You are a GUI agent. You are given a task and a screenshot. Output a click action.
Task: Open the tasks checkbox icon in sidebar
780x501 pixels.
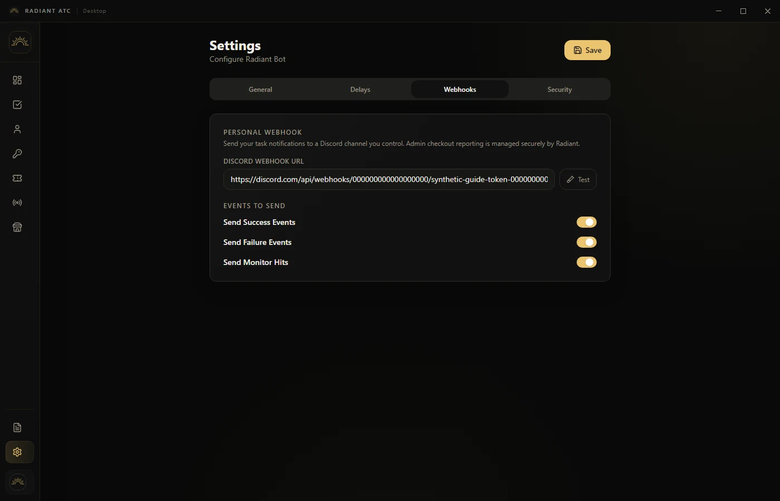click(x=17, y=105)
